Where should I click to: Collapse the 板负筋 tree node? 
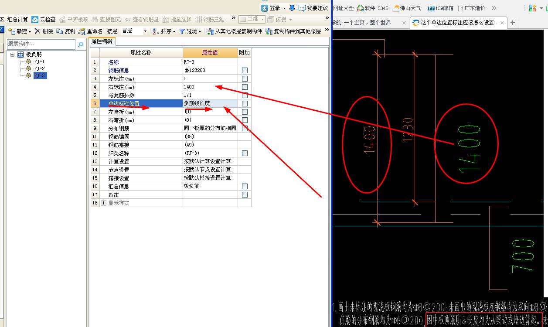tap(13, 54)
